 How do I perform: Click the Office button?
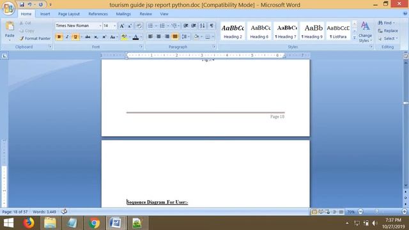(x=8, y=8)
